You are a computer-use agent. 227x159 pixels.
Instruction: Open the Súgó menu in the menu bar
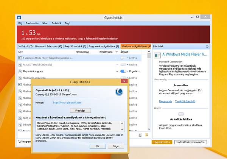67,23
